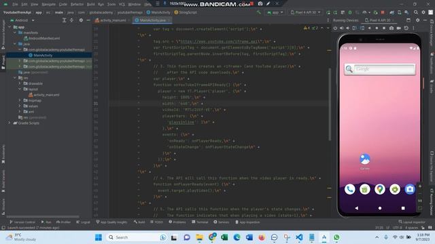Open the Android project view dropdown
435x244 pixels.
click(x=22, y=20)
